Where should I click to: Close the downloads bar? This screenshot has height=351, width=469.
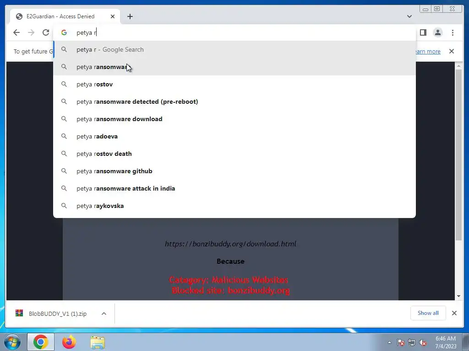pos(454,313)
